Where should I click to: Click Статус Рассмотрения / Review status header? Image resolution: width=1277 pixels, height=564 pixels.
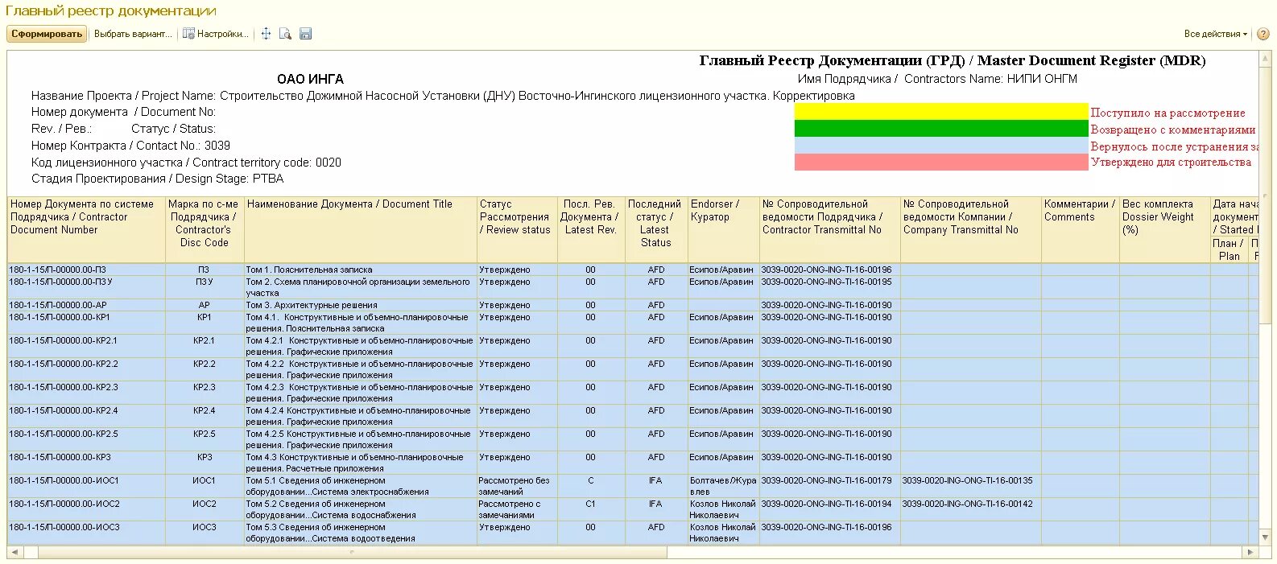click(517, 229)
